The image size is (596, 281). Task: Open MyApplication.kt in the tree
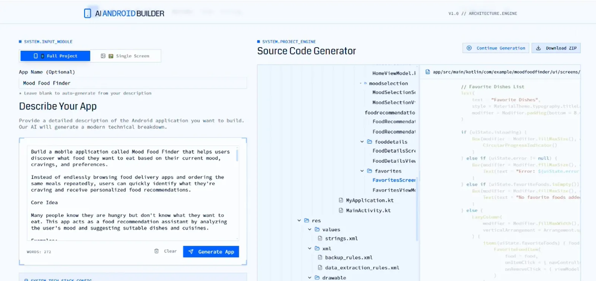click(370, 200)
